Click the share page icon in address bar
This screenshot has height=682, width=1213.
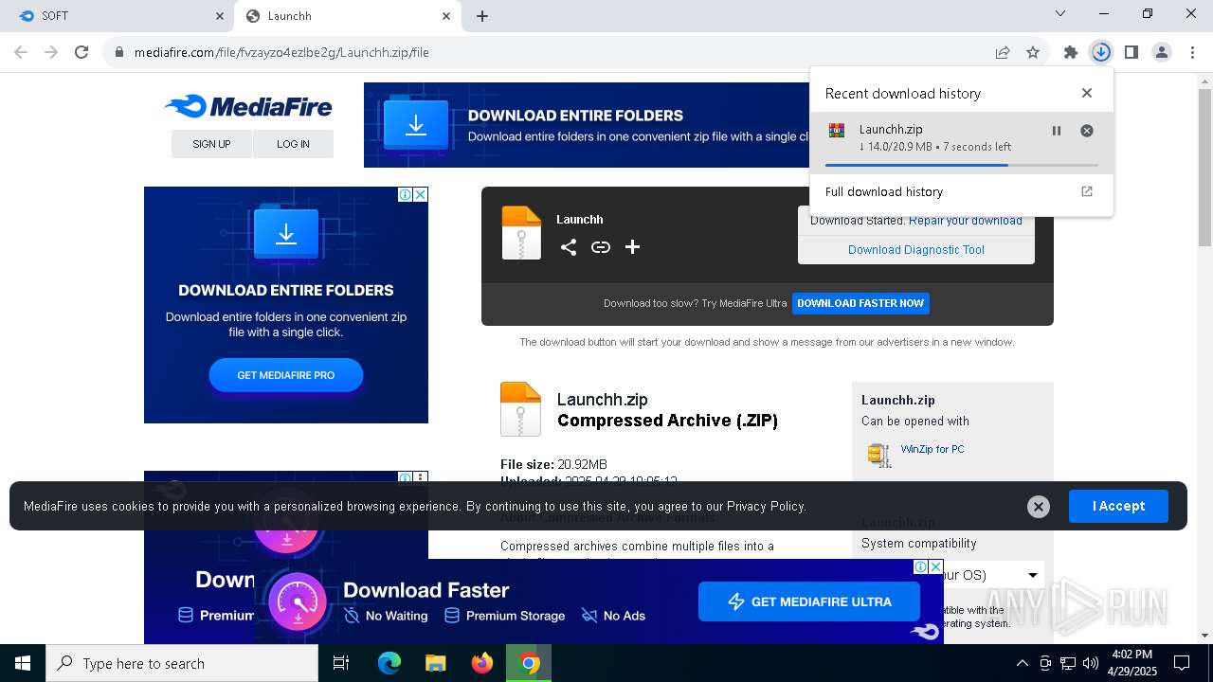[1003, 52]
